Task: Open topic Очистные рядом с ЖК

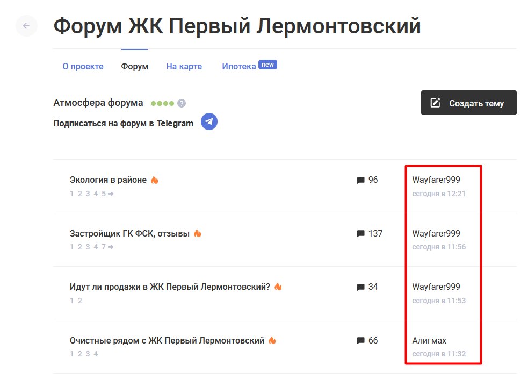Action: click(x=167, y=340)
